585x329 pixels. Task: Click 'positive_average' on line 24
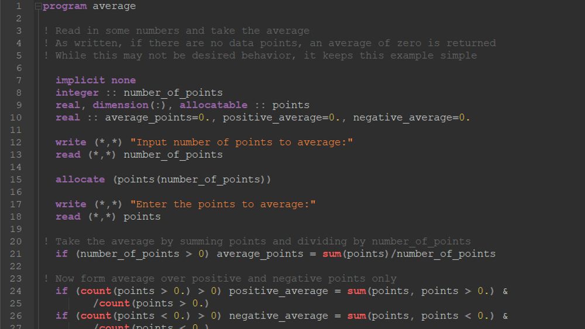[278, 291]
